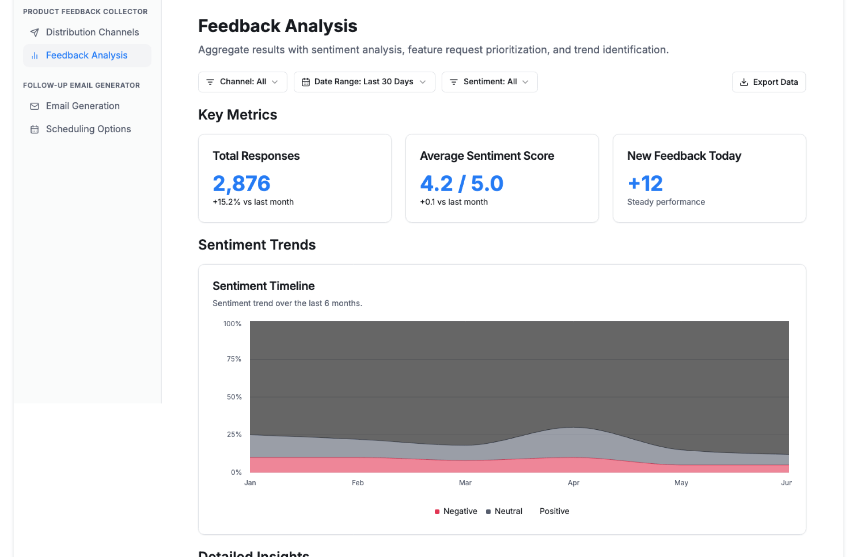Image resolution: width=857 pixels, height=557 pixels.
Task: Toggle the Neutral series in chart legend
Action: pos(508,511)
